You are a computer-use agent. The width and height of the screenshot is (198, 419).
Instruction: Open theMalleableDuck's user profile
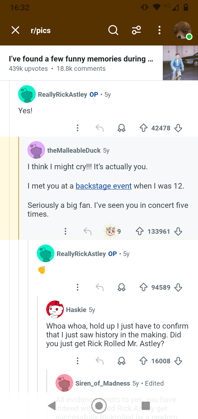tap(74, 151)
